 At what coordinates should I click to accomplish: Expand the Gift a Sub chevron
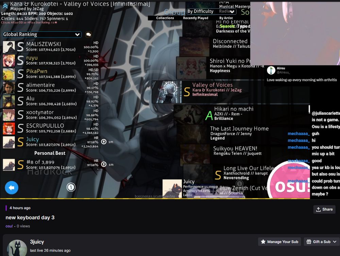pyautogui.click(x=335, y=242)
